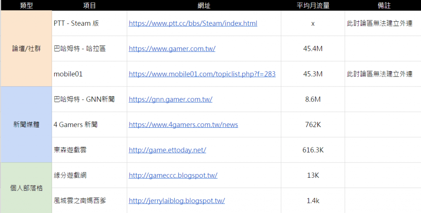
Task: Select the 網址 column header
Action: [204, 5]
